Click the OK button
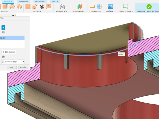 12,67
